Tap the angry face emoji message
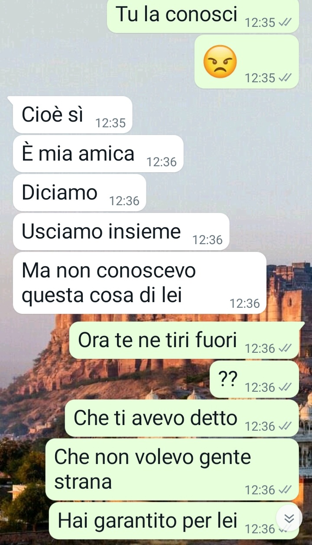Viewport: 312px width, 545px height. pos(220,61)
